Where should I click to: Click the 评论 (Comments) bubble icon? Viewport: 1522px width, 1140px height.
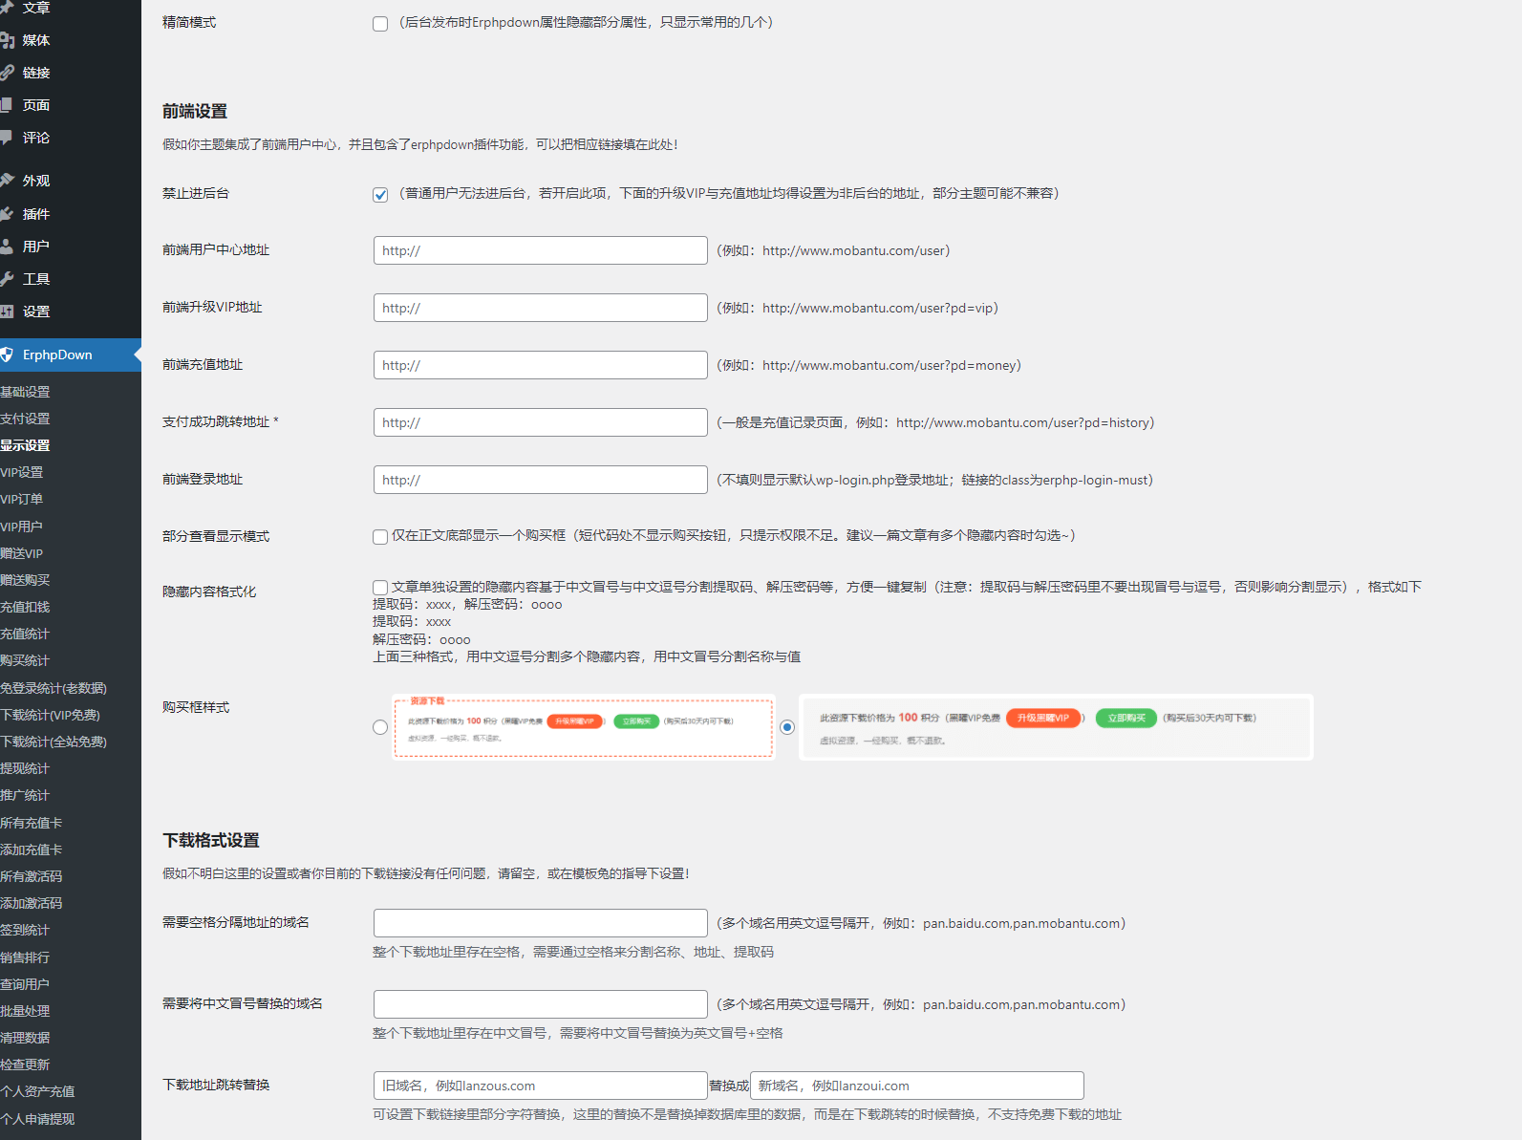click(x=7, y=138)
